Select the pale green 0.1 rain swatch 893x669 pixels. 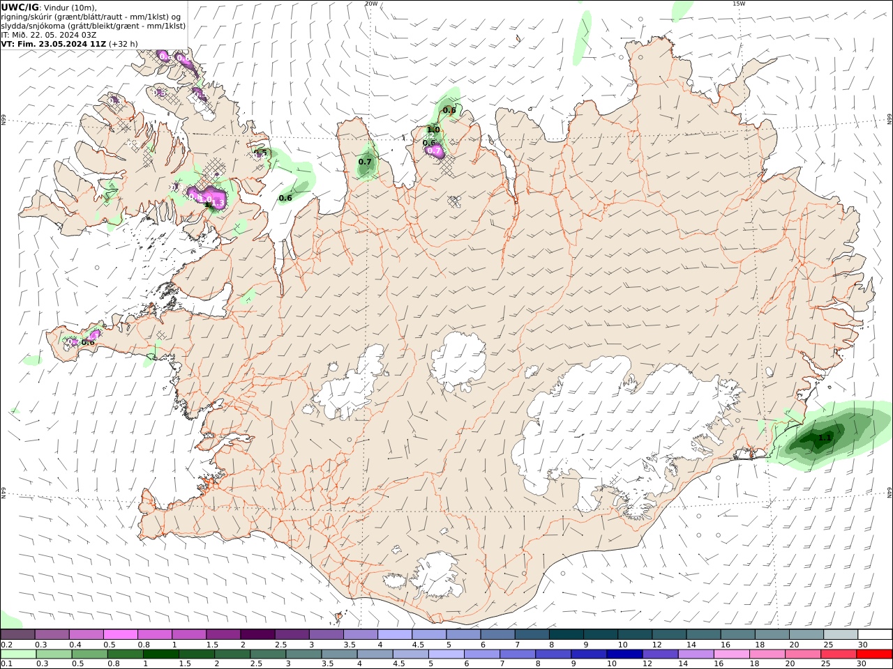pos(18,654)
